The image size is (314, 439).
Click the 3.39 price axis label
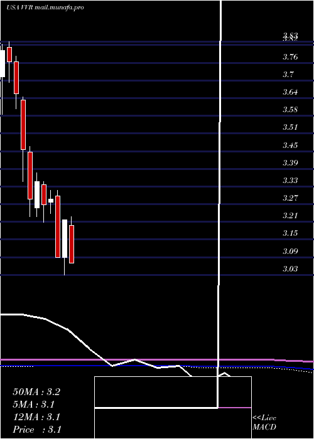(x=290, y=163)
